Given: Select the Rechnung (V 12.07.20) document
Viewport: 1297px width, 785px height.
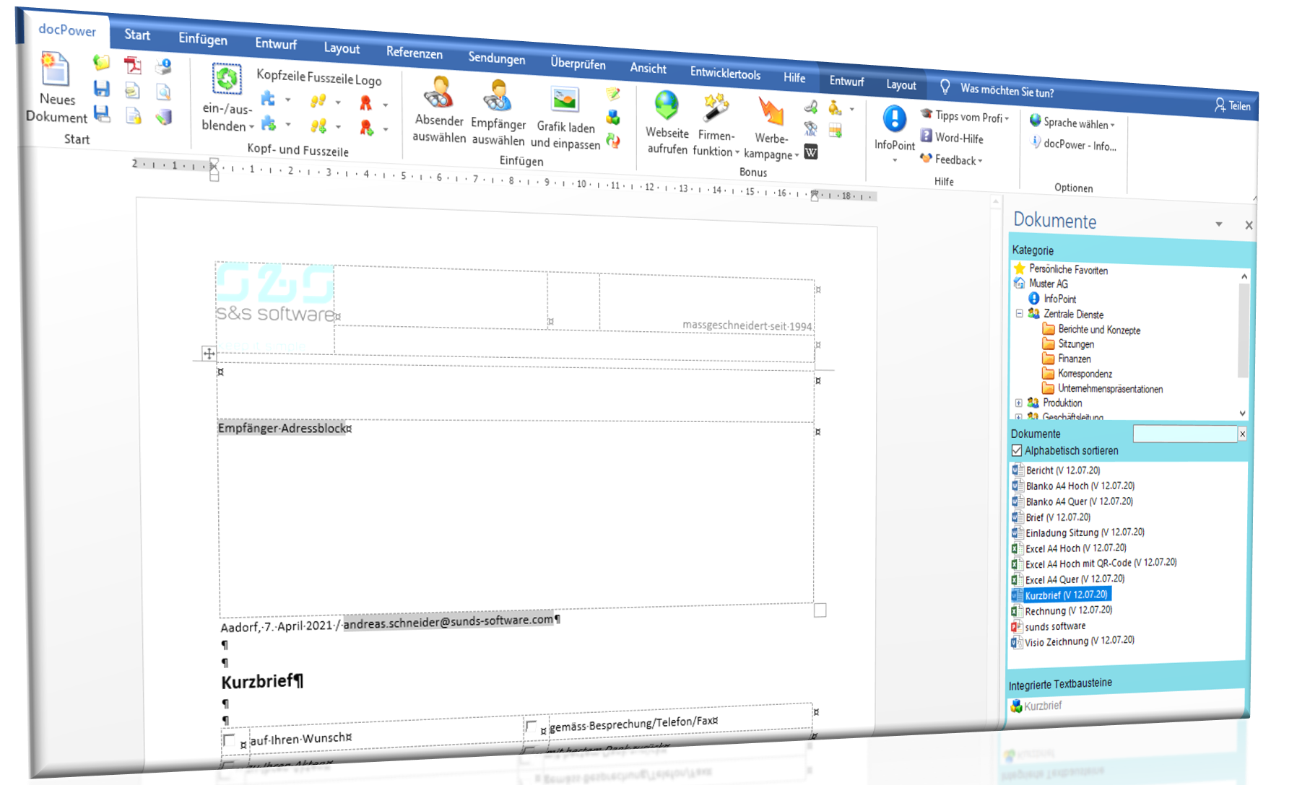Looking at the screenshot, I should point(1062,610).
